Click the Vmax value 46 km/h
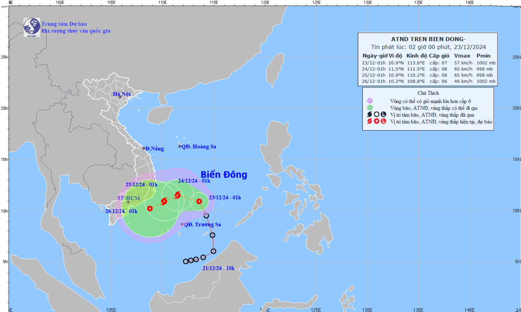Screen dimensions: 521x312 (x=462, y=81)
